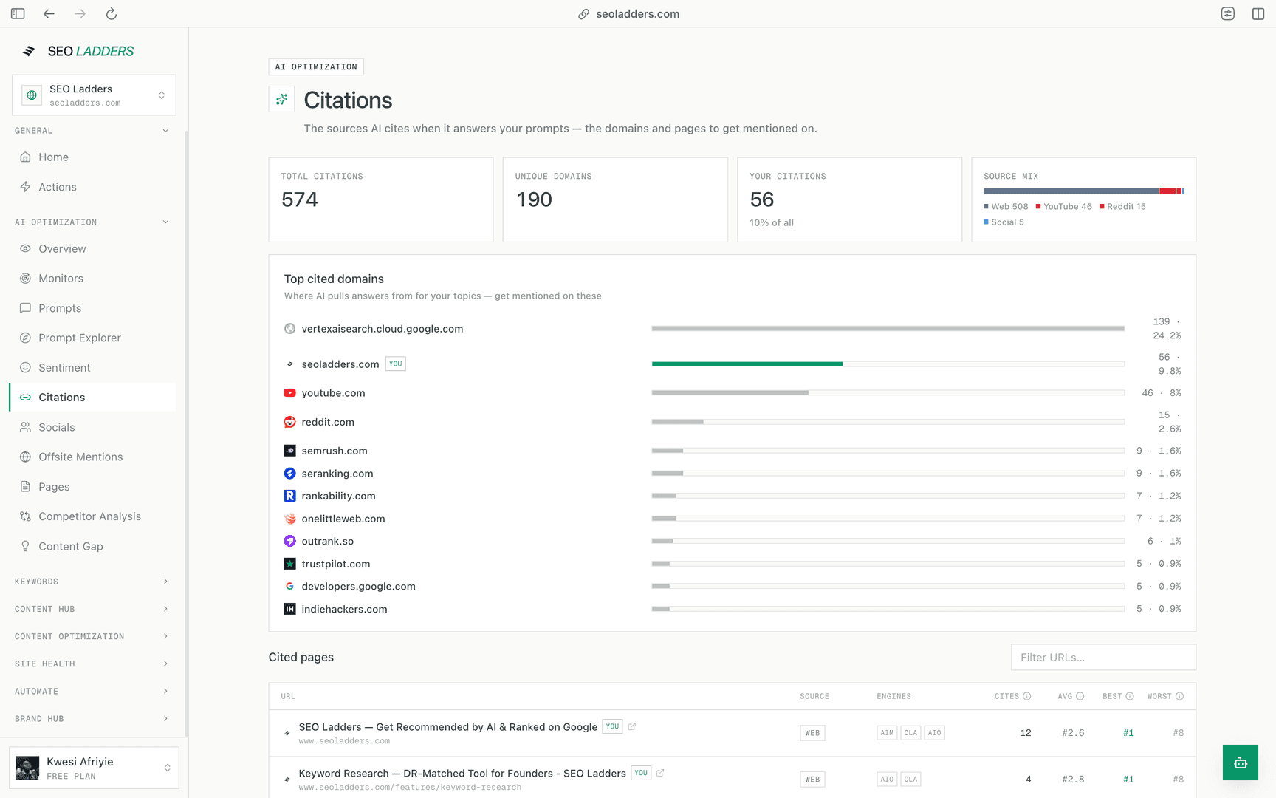
Task: Click the Citations sparkle header icon
Action: [281, 99]
